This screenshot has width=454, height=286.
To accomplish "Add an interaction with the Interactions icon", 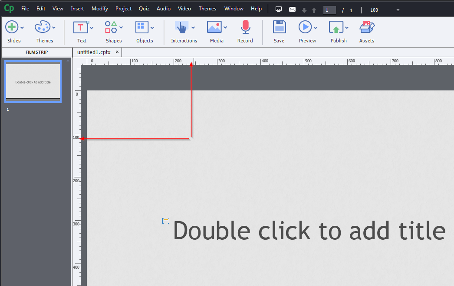I will [182, 27].
